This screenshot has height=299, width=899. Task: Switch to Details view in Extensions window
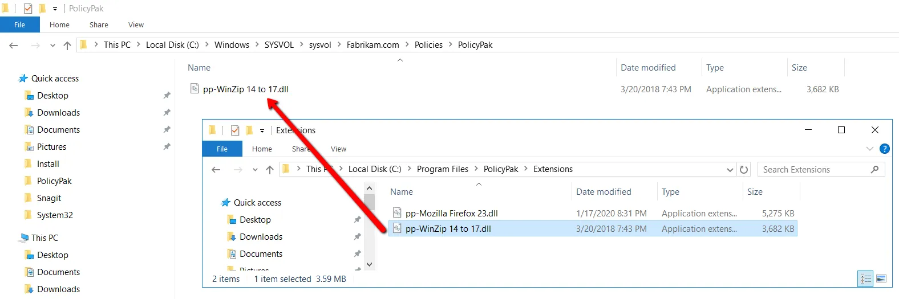click(866, 279)
